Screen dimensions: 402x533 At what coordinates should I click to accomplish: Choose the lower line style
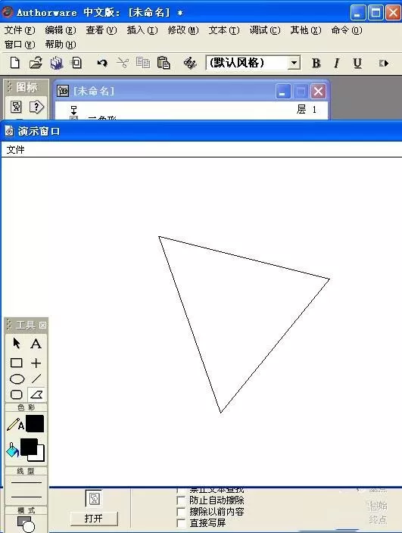tap(26, 497)
